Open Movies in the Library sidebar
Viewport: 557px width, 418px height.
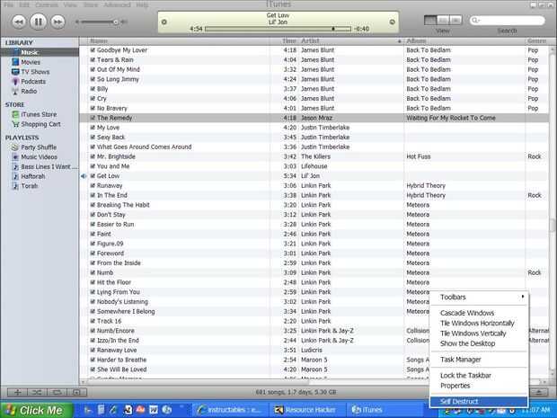(x=31, y=62)
